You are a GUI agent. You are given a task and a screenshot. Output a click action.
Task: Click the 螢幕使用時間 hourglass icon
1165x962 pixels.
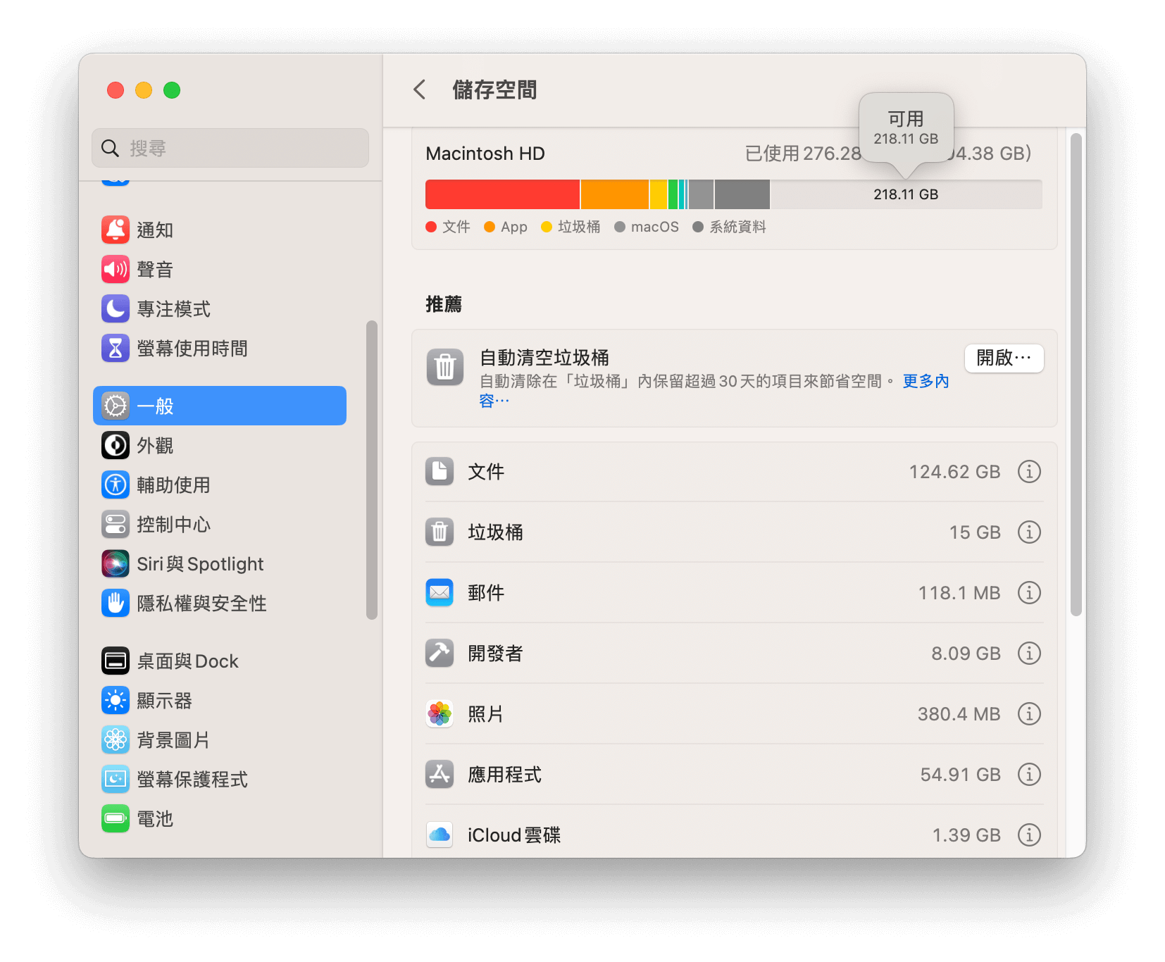point(116,348)
